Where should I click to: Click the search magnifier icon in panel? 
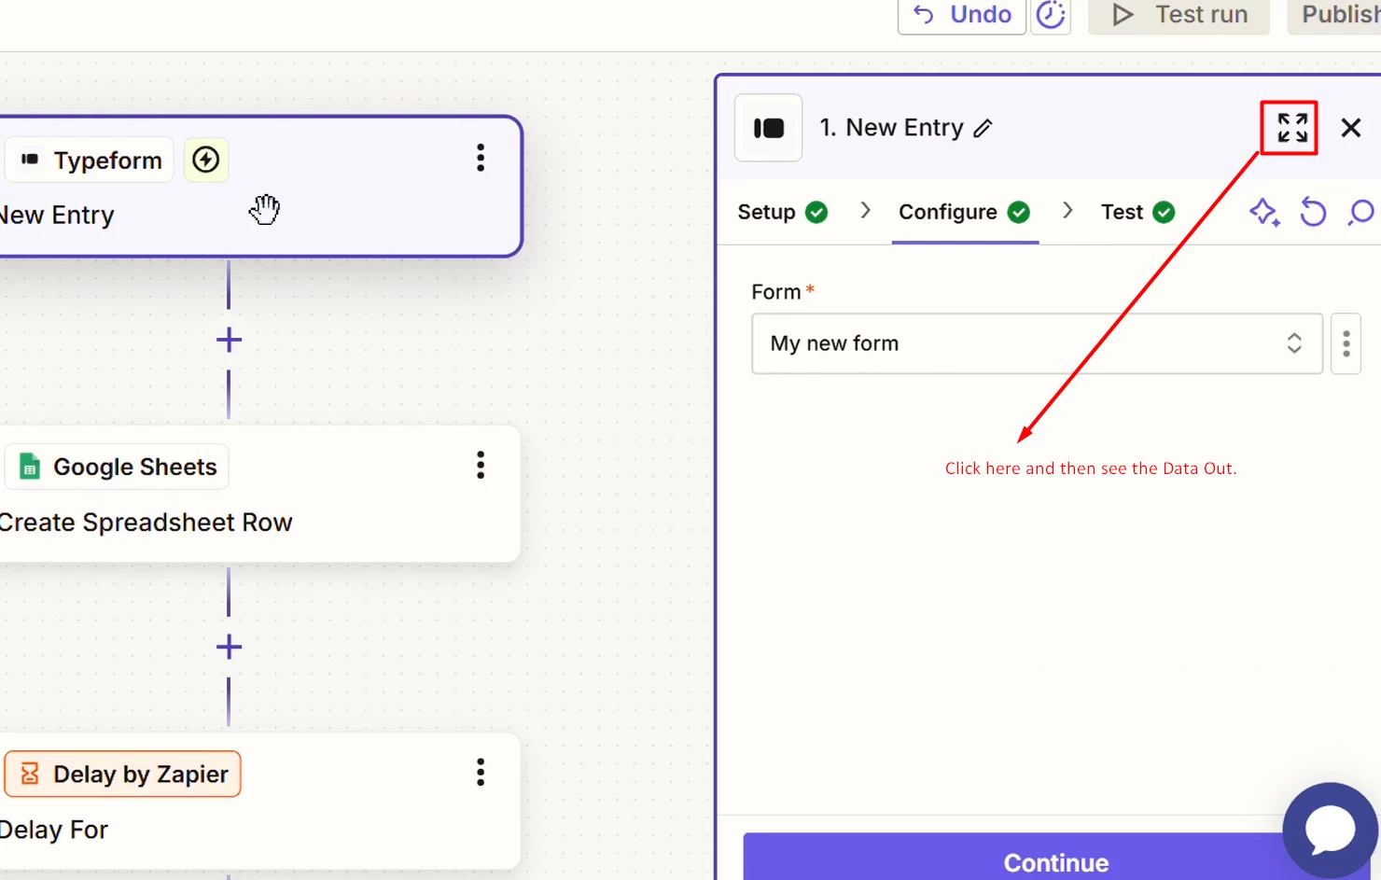click(1361, 213)
